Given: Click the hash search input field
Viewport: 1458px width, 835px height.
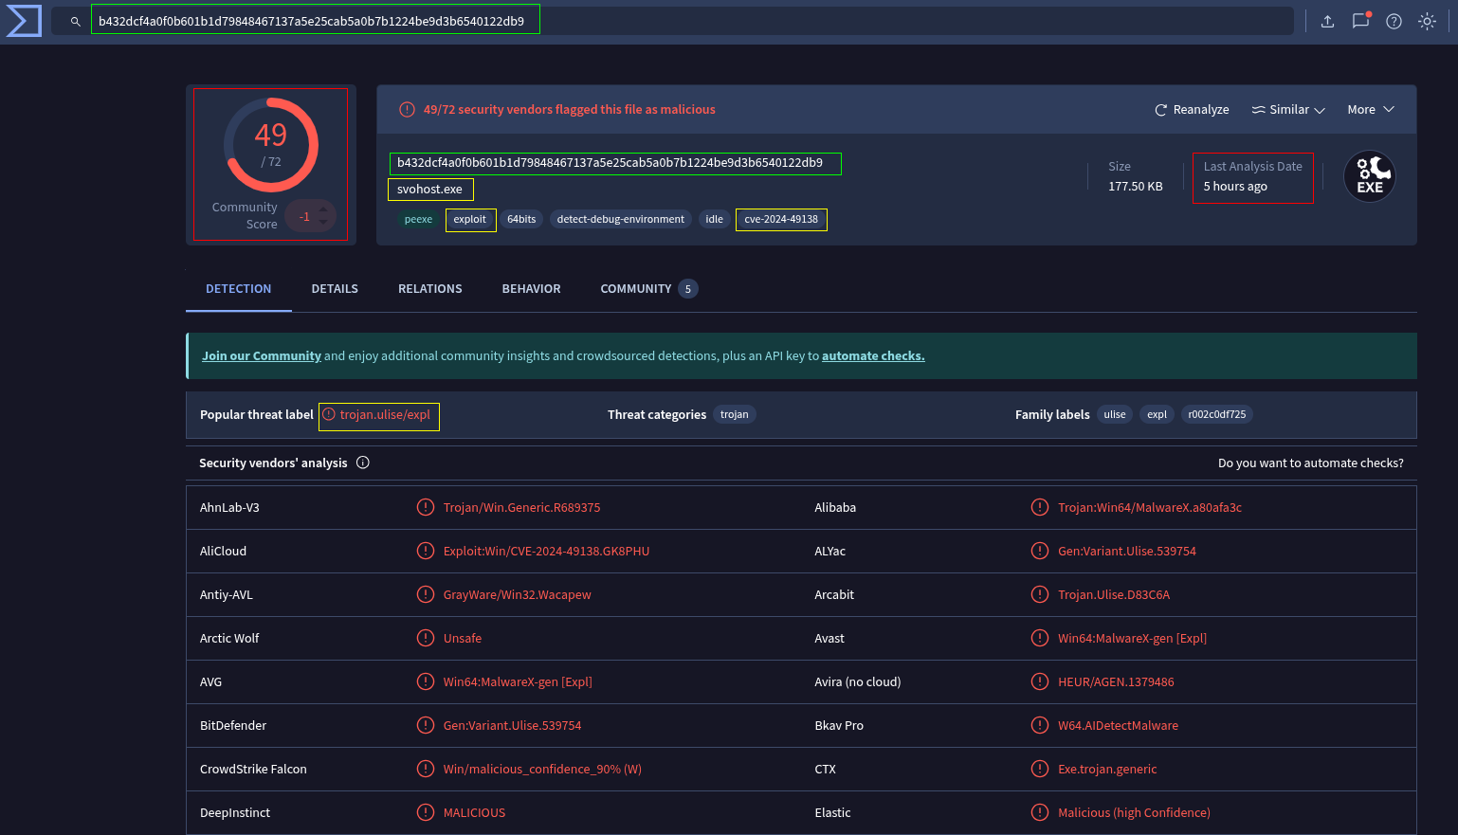Looking at the screenshot, I should (315, 21).
